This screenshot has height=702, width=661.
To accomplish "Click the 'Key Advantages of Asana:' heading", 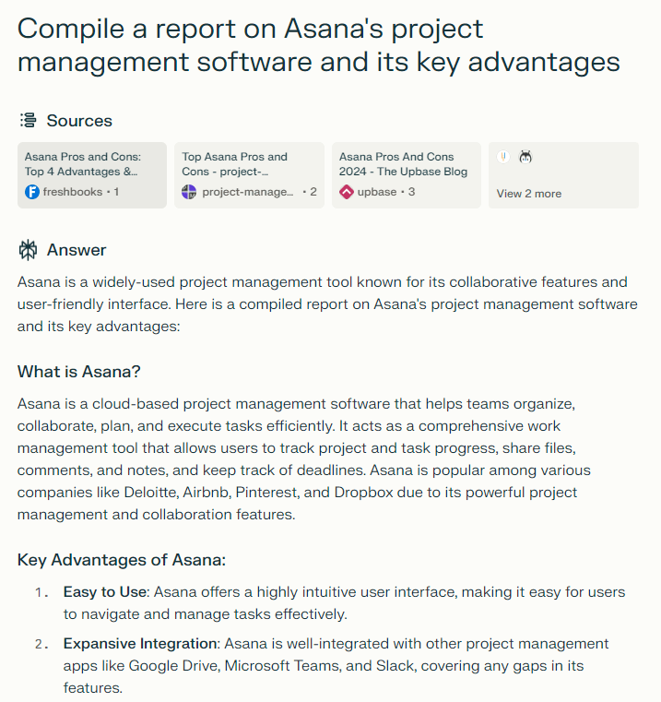I will (122, 560).
